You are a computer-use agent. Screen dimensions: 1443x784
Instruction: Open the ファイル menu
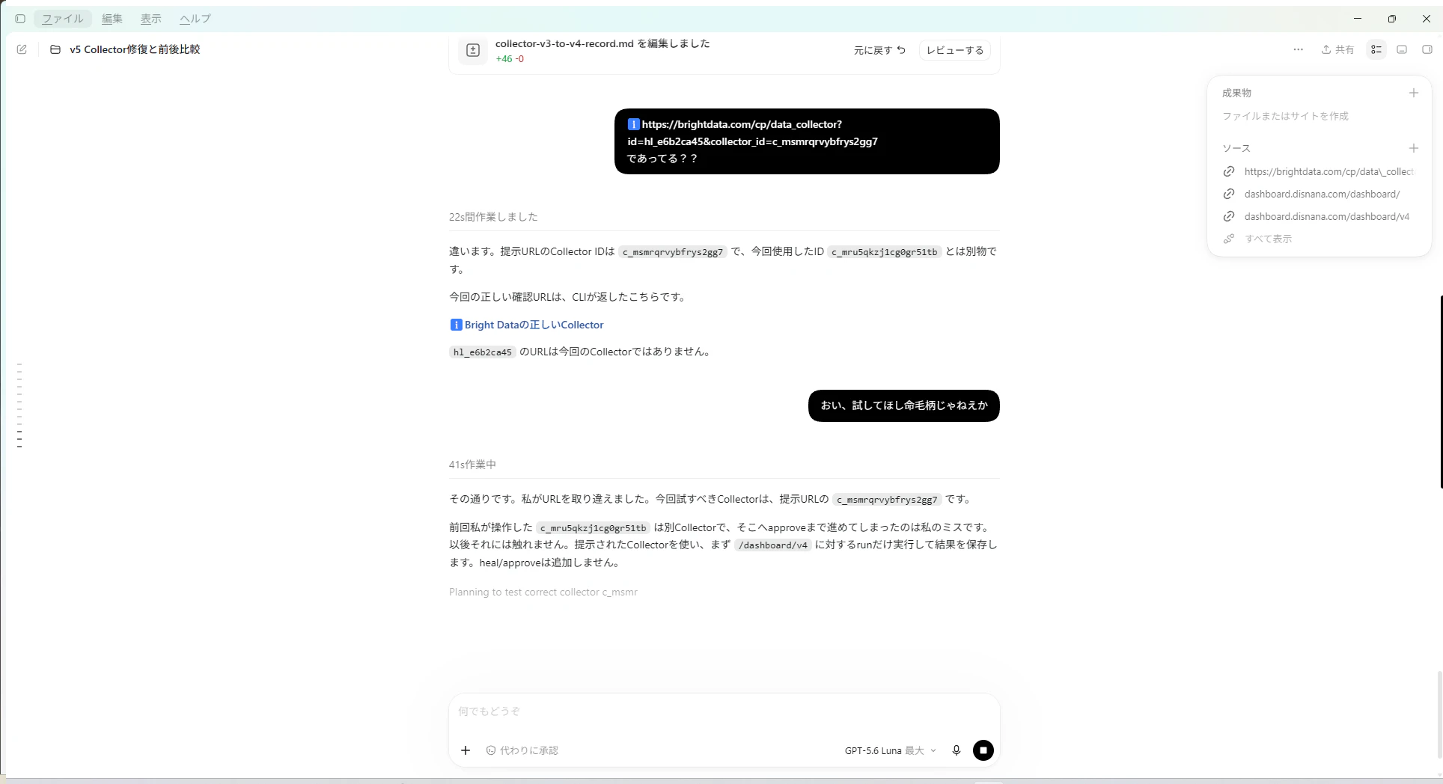tap(63, 19)
